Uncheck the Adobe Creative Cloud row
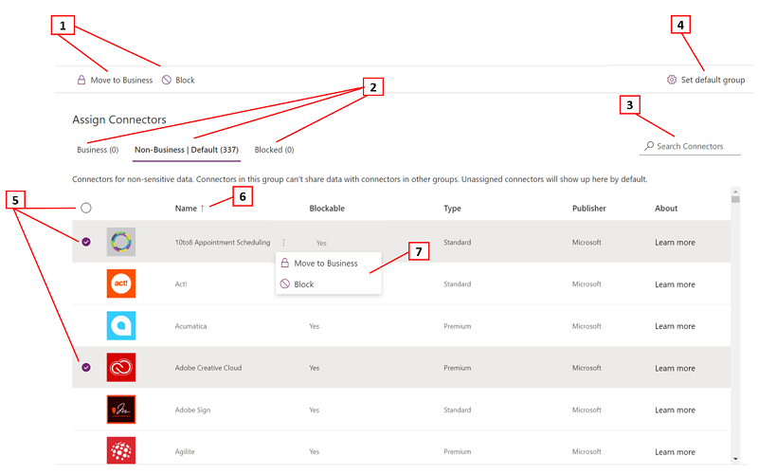Image resolution: width=758 pixels, height=475 pixels. [86, 368]
